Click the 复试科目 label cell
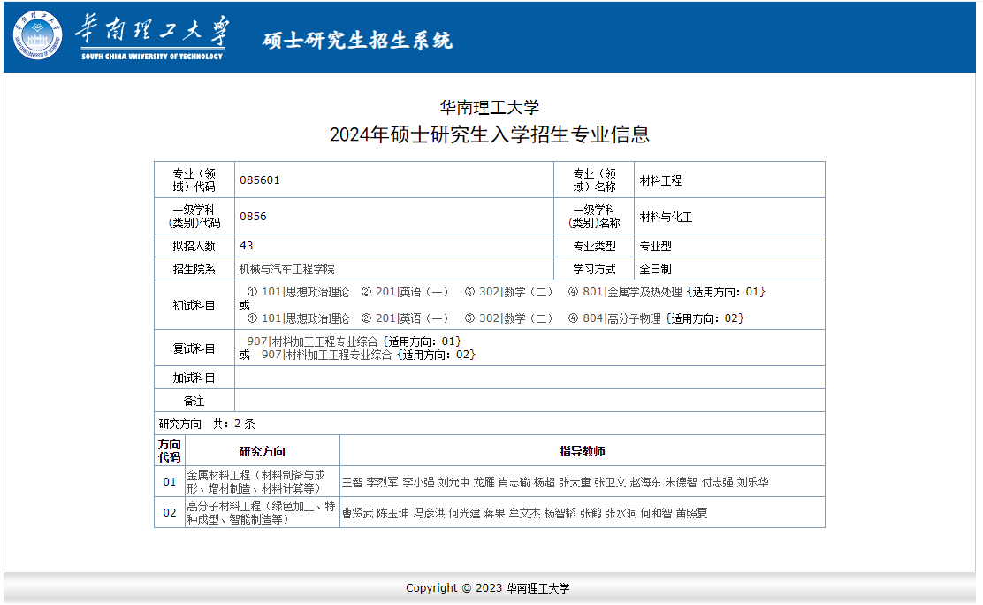Image resolution: width=983 pixels, height=605 pixels. pos(194,348)
